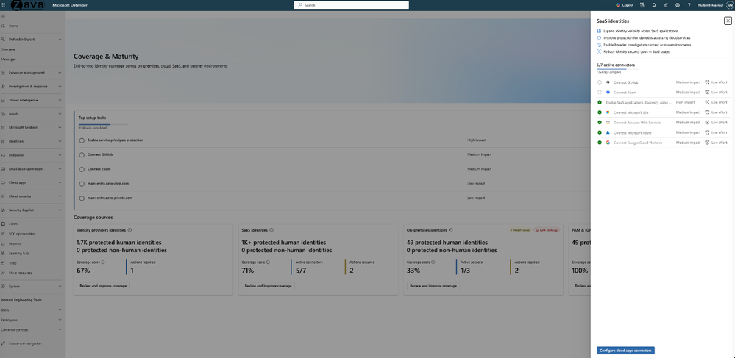
Task: Click Review and improve coverage under Identity providers
Action: click(x=103, y=286)
